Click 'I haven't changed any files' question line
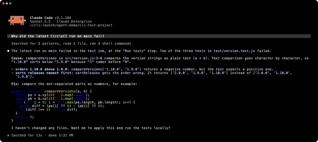Viewport: 318px width, 142px height. tap(91, 128)
